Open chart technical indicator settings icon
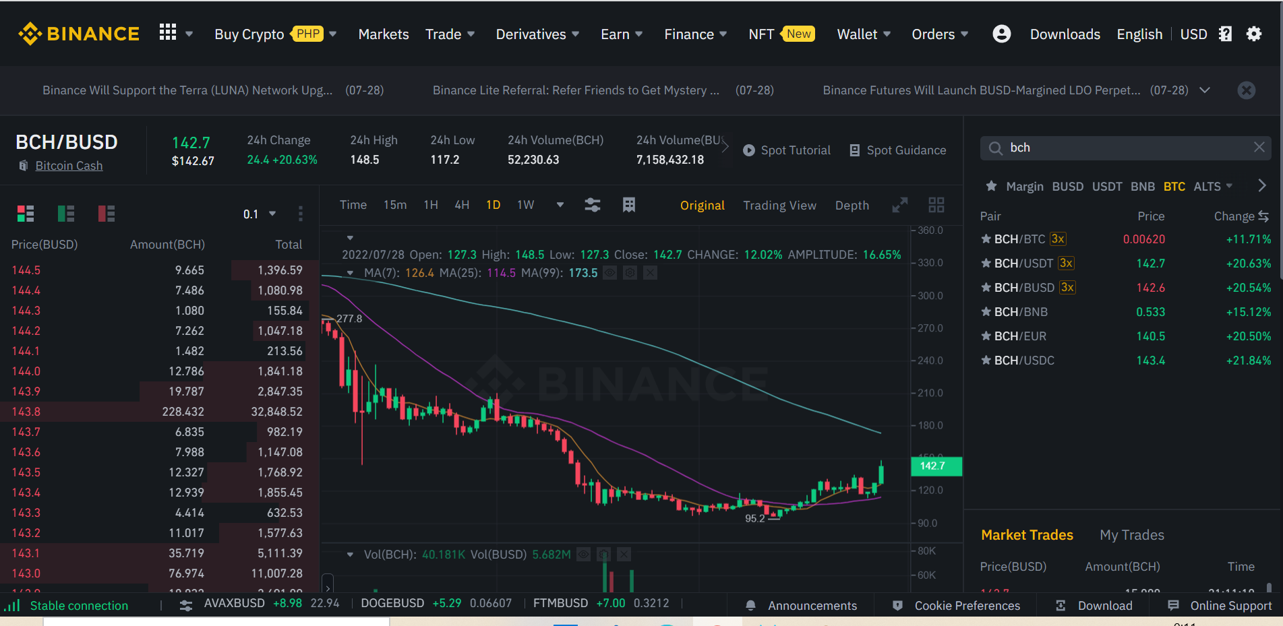1283x626 pixels. [x=593, y=205]
